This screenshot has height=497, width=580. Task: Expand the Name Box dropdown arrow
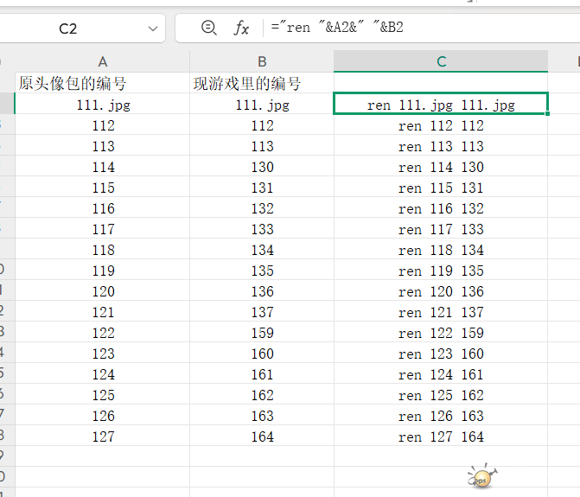(x=153, y=29)
